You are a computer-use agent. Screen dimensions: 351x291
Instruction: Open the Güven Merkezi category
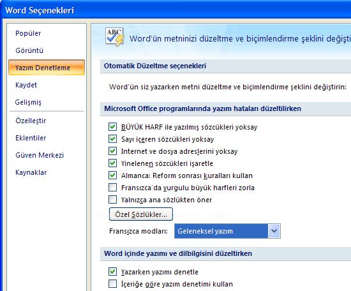[x=40, y=155]
